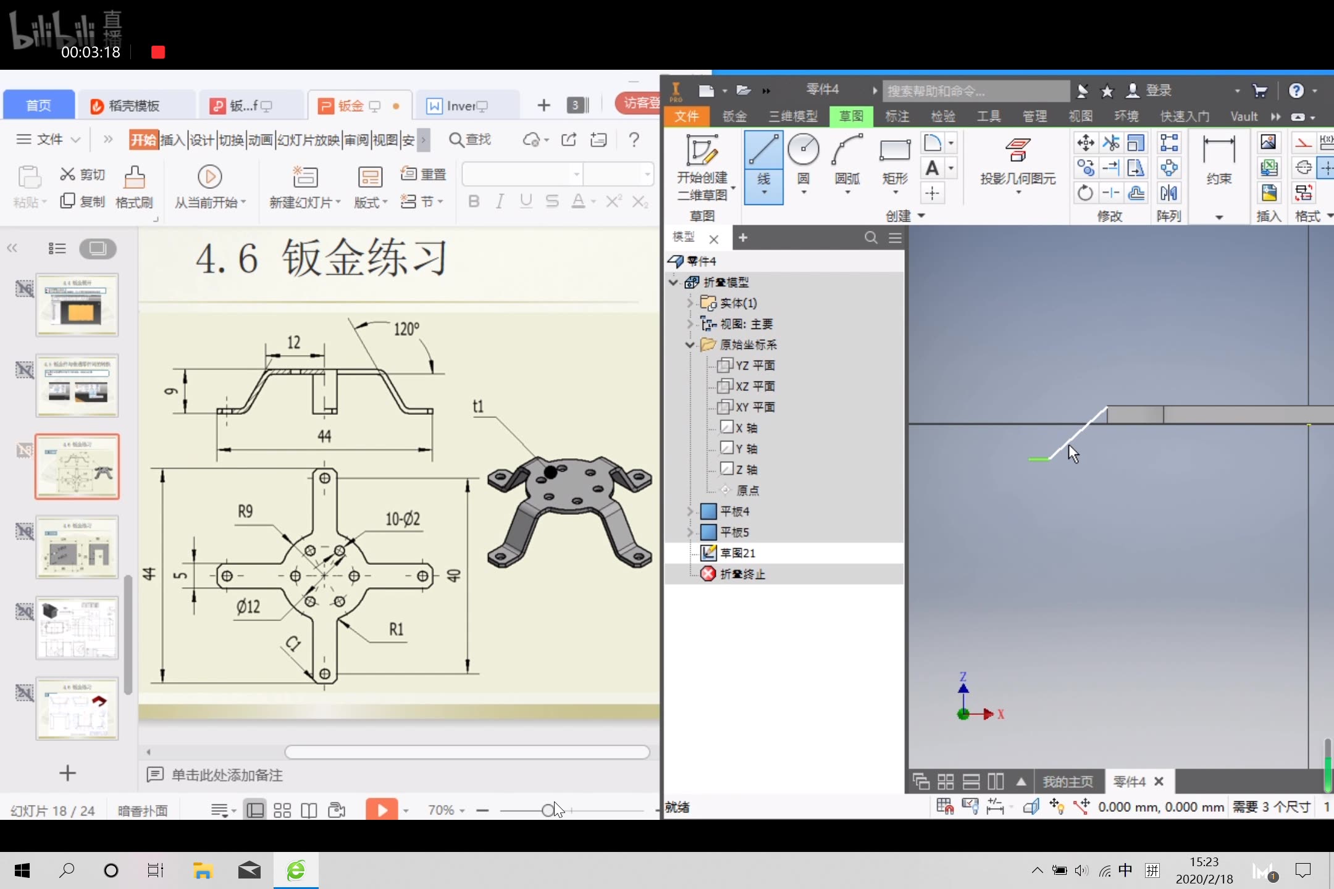Screen dimensions: 1334x889
Task: Start slideshow from current (从当前开始)
Action: click(209, 188)
